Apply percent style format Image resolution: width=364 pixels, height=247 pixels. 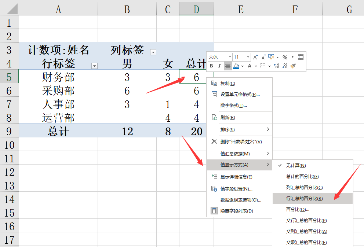tap(285, 57)
